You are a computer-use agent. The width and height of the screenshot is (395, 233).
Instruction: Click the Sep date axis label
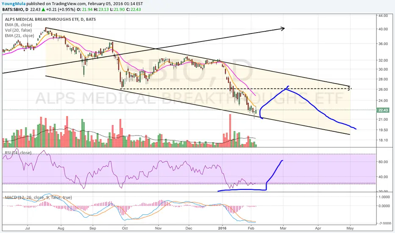coord(93,228)
